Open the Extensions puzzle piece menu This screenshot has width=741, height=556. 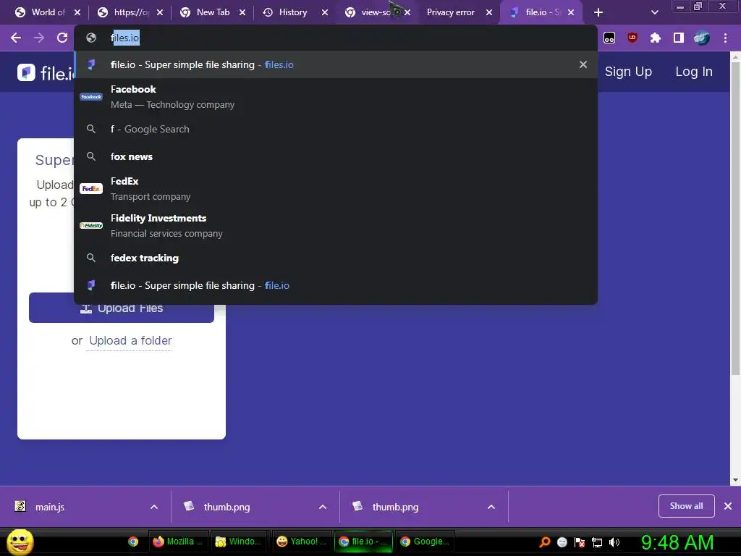tap(655, 38)
